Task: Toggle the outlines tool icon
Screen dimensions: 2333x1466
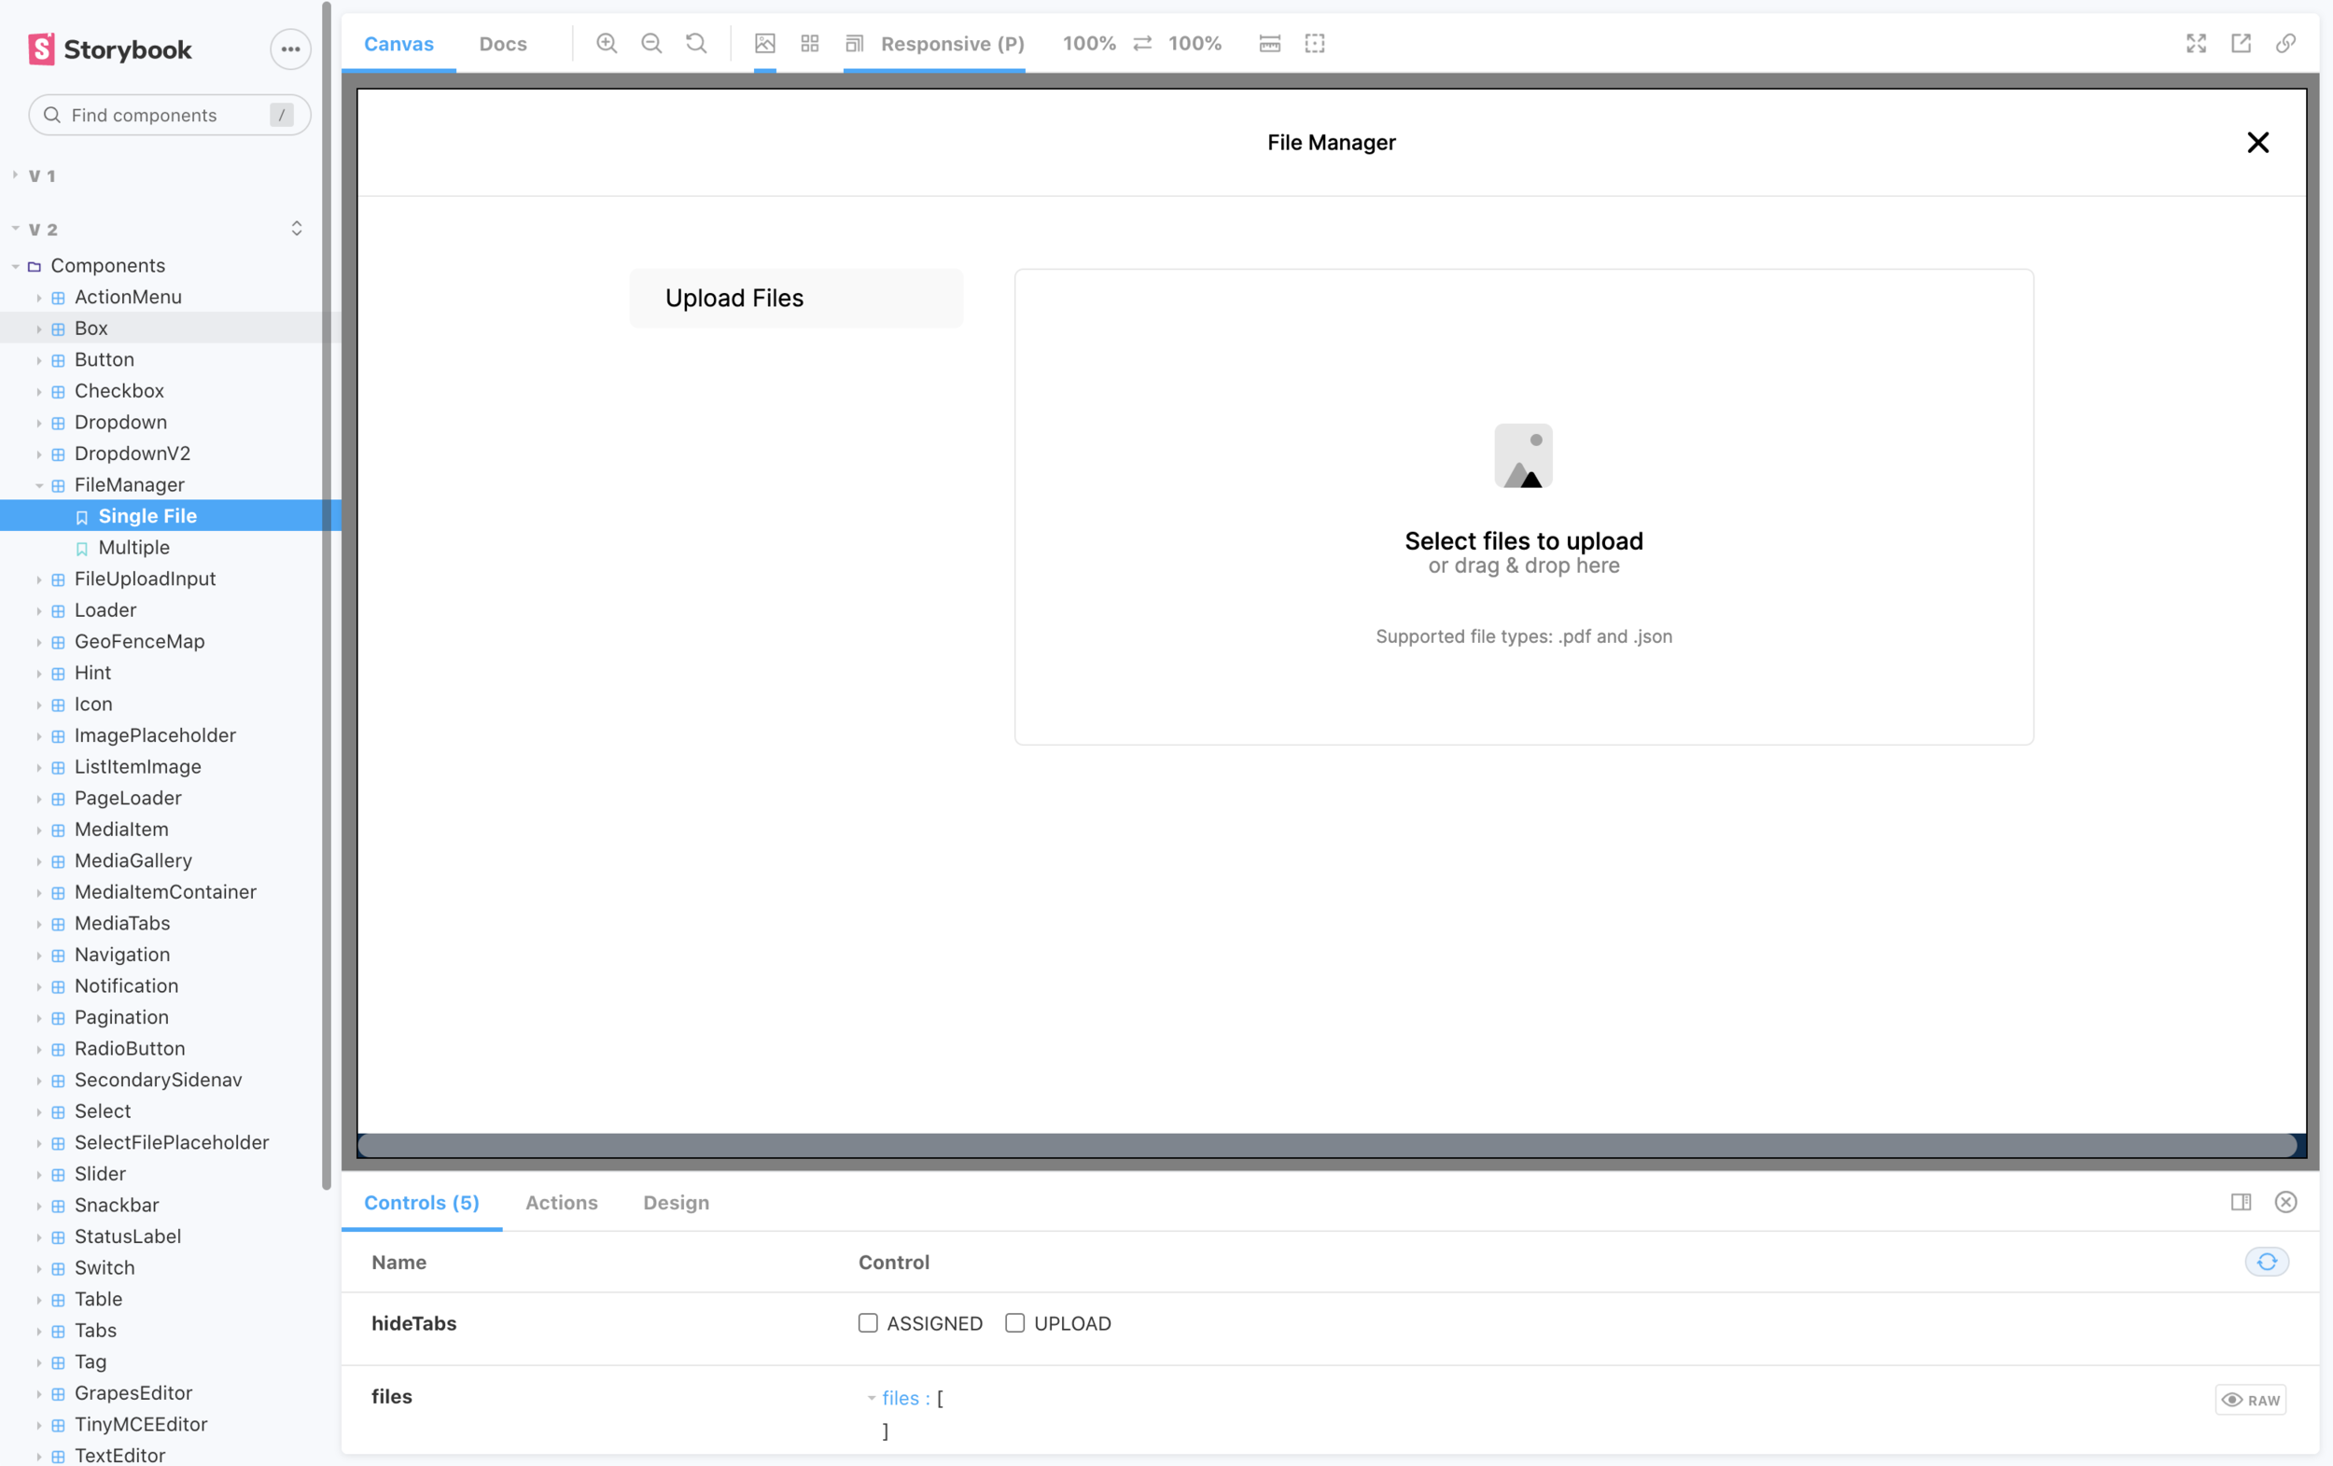Action: pos(1315,44)
